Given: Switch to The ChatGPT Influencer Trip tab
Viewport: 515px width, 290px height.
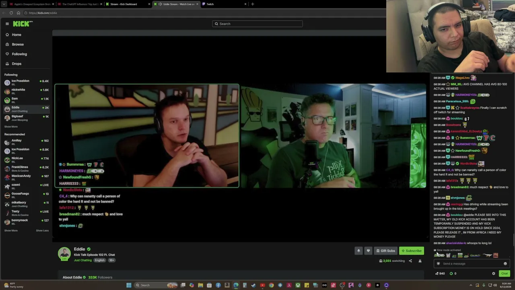Looking at the screenshot, I should click(80, 4).
